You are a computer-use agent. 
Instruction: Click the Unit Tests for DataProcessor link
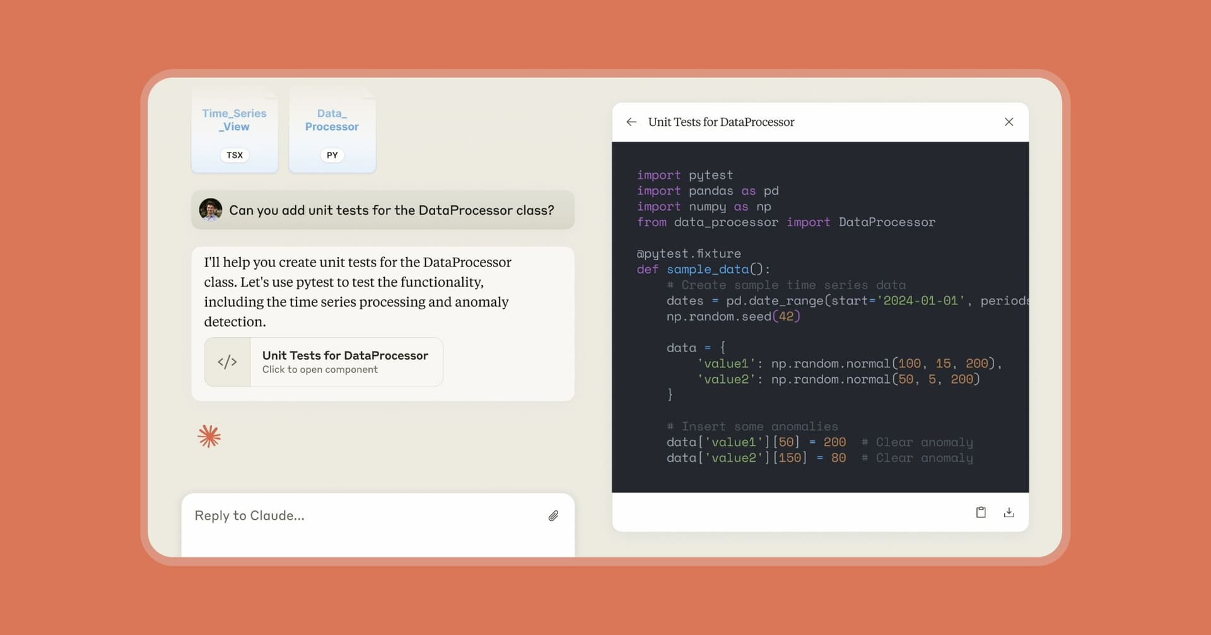click(344, 355)
